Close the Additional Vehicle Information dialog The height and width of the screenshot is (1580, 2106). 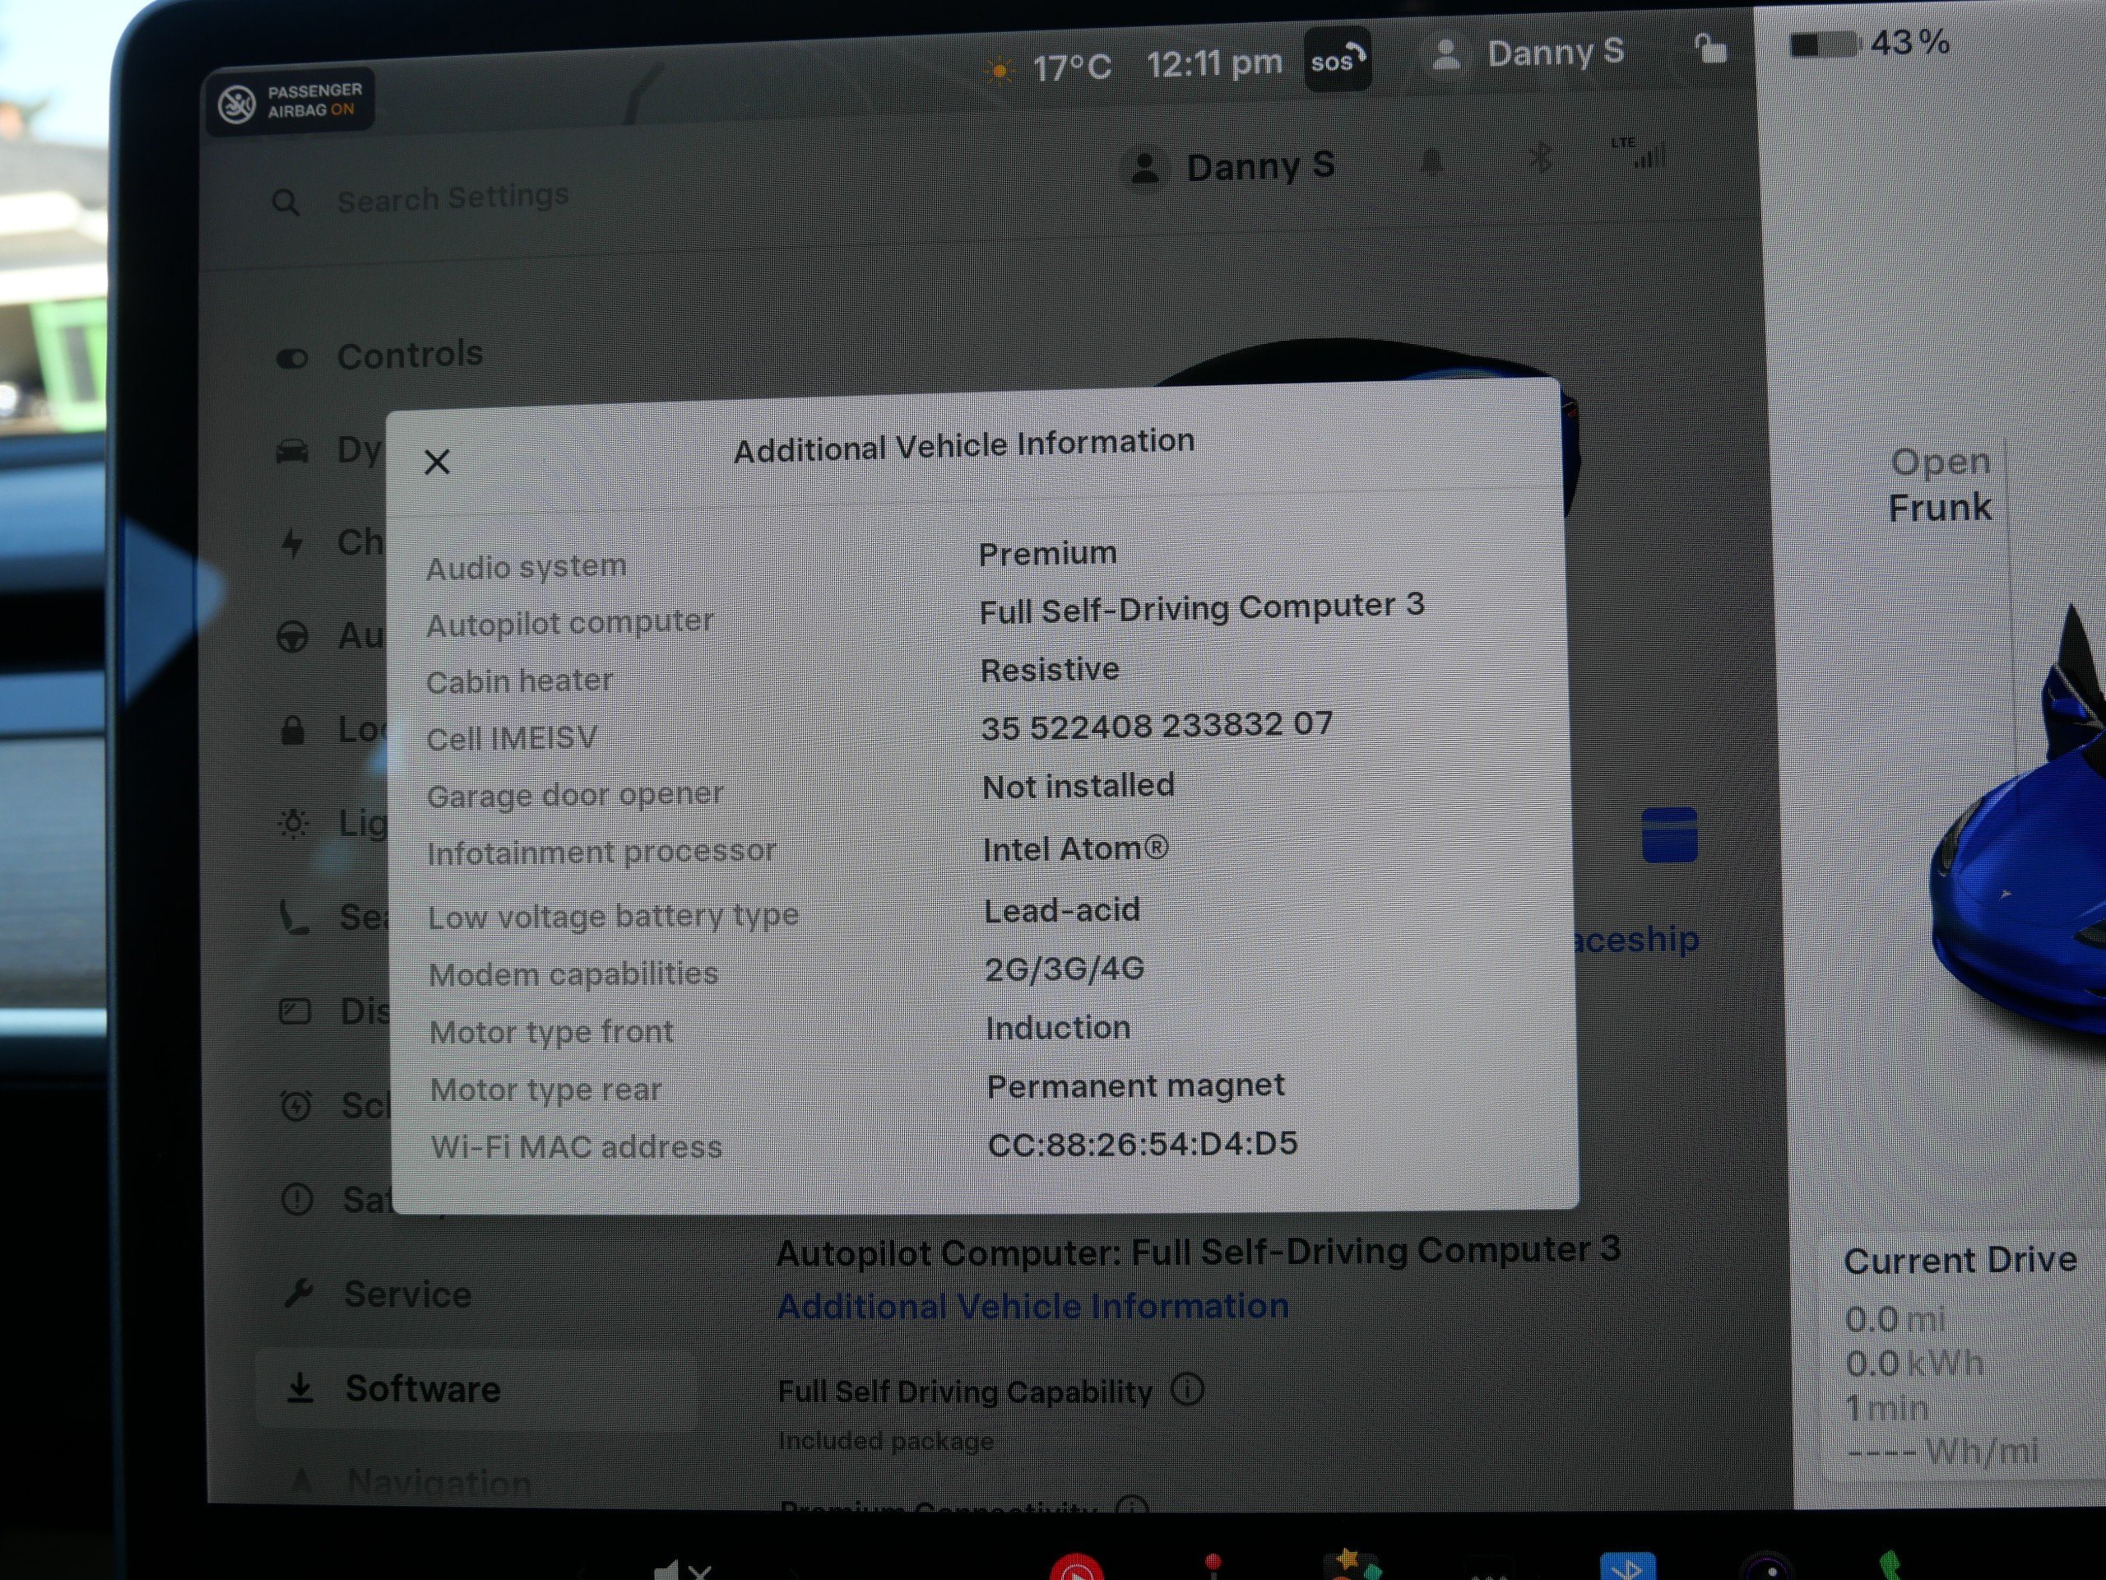[x=437, y=462]
